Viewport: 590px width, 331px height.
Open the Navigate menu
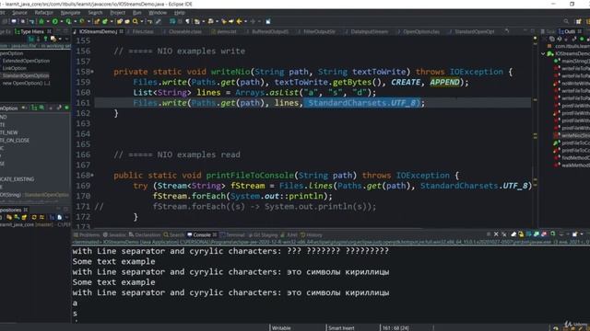(70, 13)
